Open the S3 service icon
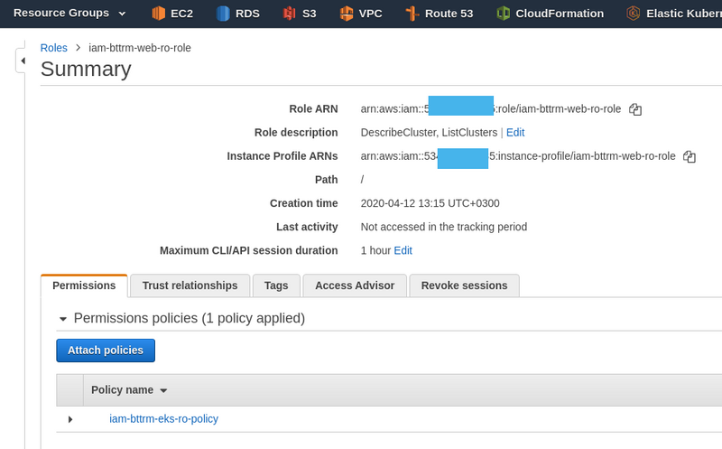The height and width of the screenshot is (449, 722). point(289,14)
